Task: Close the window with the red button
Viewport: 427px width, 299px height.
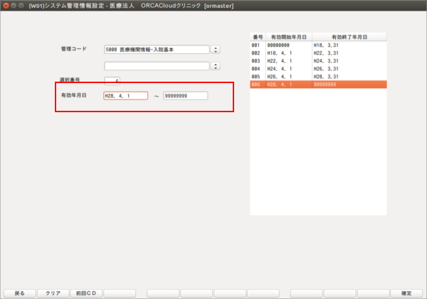Action: pos(6,6)
